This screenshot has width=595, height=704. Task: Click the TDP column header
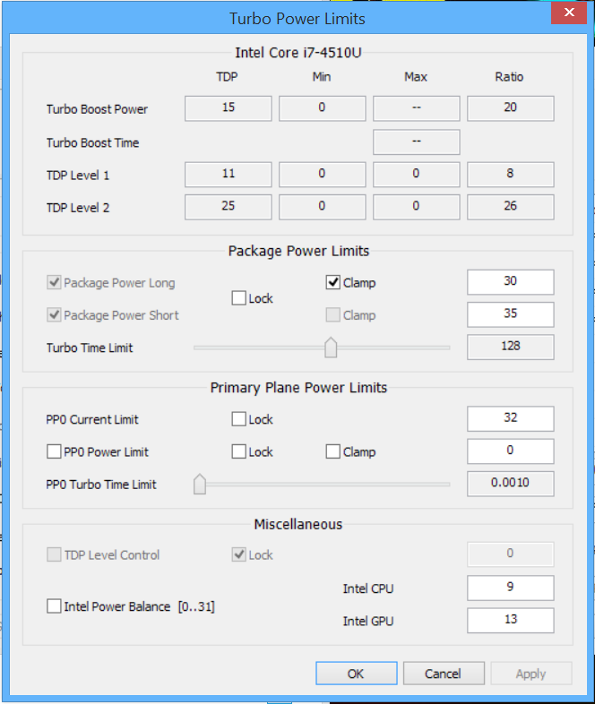tap(228, 77)
